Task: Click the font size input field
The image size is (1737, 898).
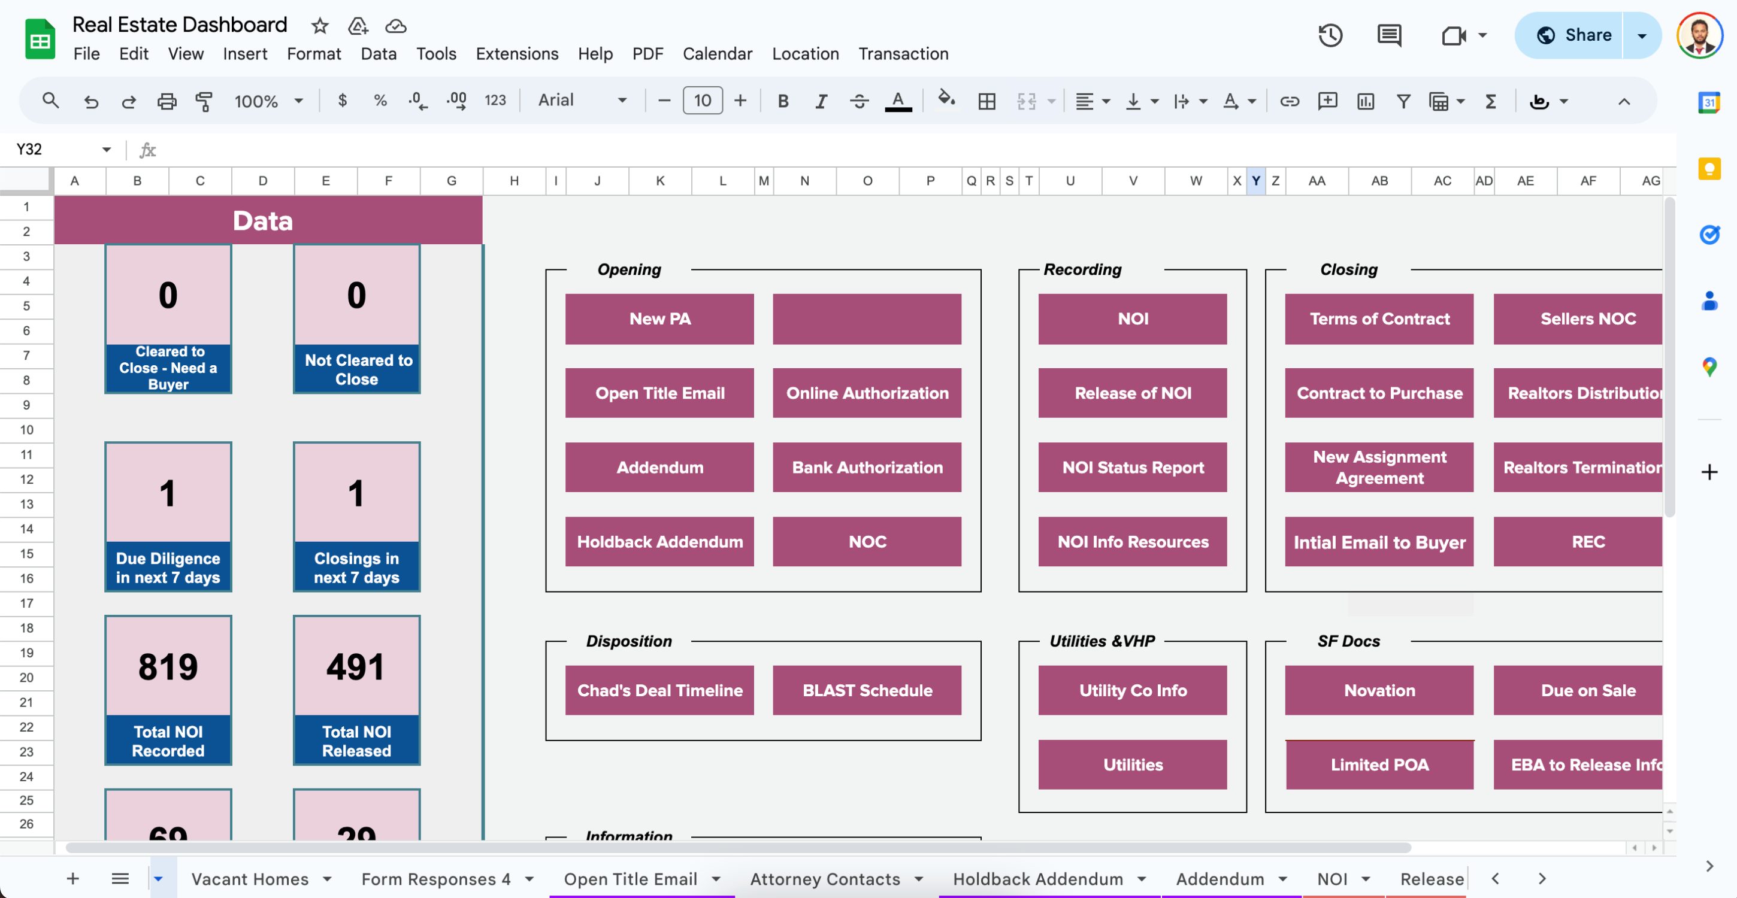Action: (703, 101)
